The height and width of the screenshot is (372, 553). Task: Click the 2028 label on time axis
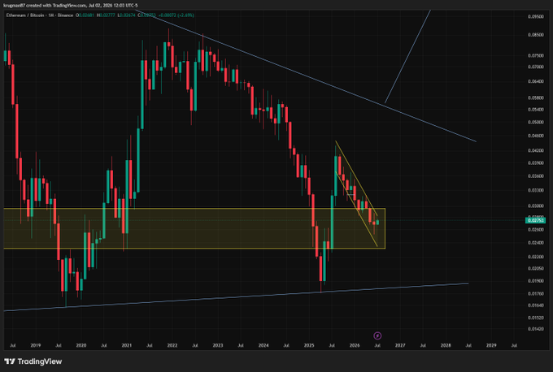(x=446, y=345)
